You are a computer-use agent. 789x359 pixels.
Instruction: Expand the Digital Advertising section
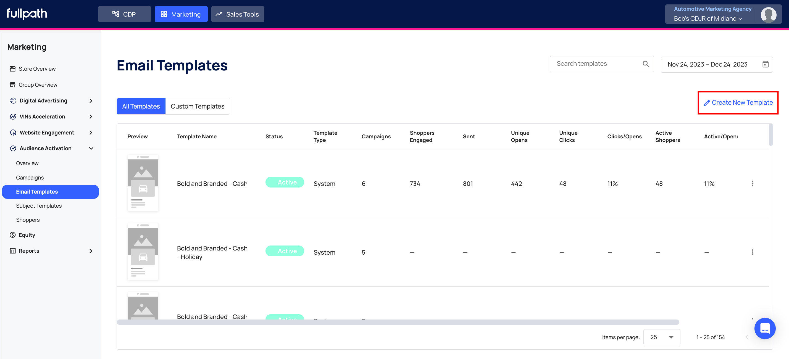coord(91,101)
